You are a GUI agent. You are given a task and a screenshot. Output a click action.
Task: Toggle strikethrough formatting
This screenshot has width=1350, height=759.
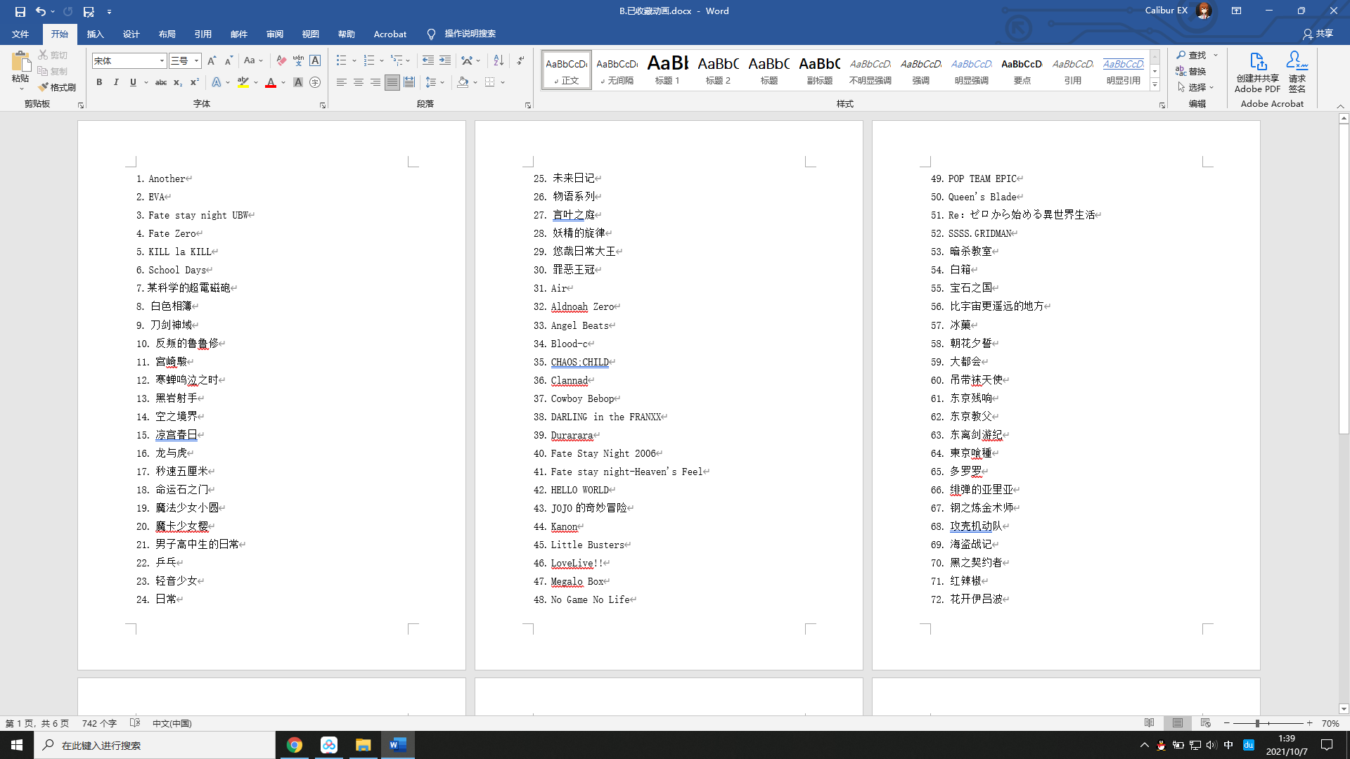pyautogui.click(x=161, y=83)
